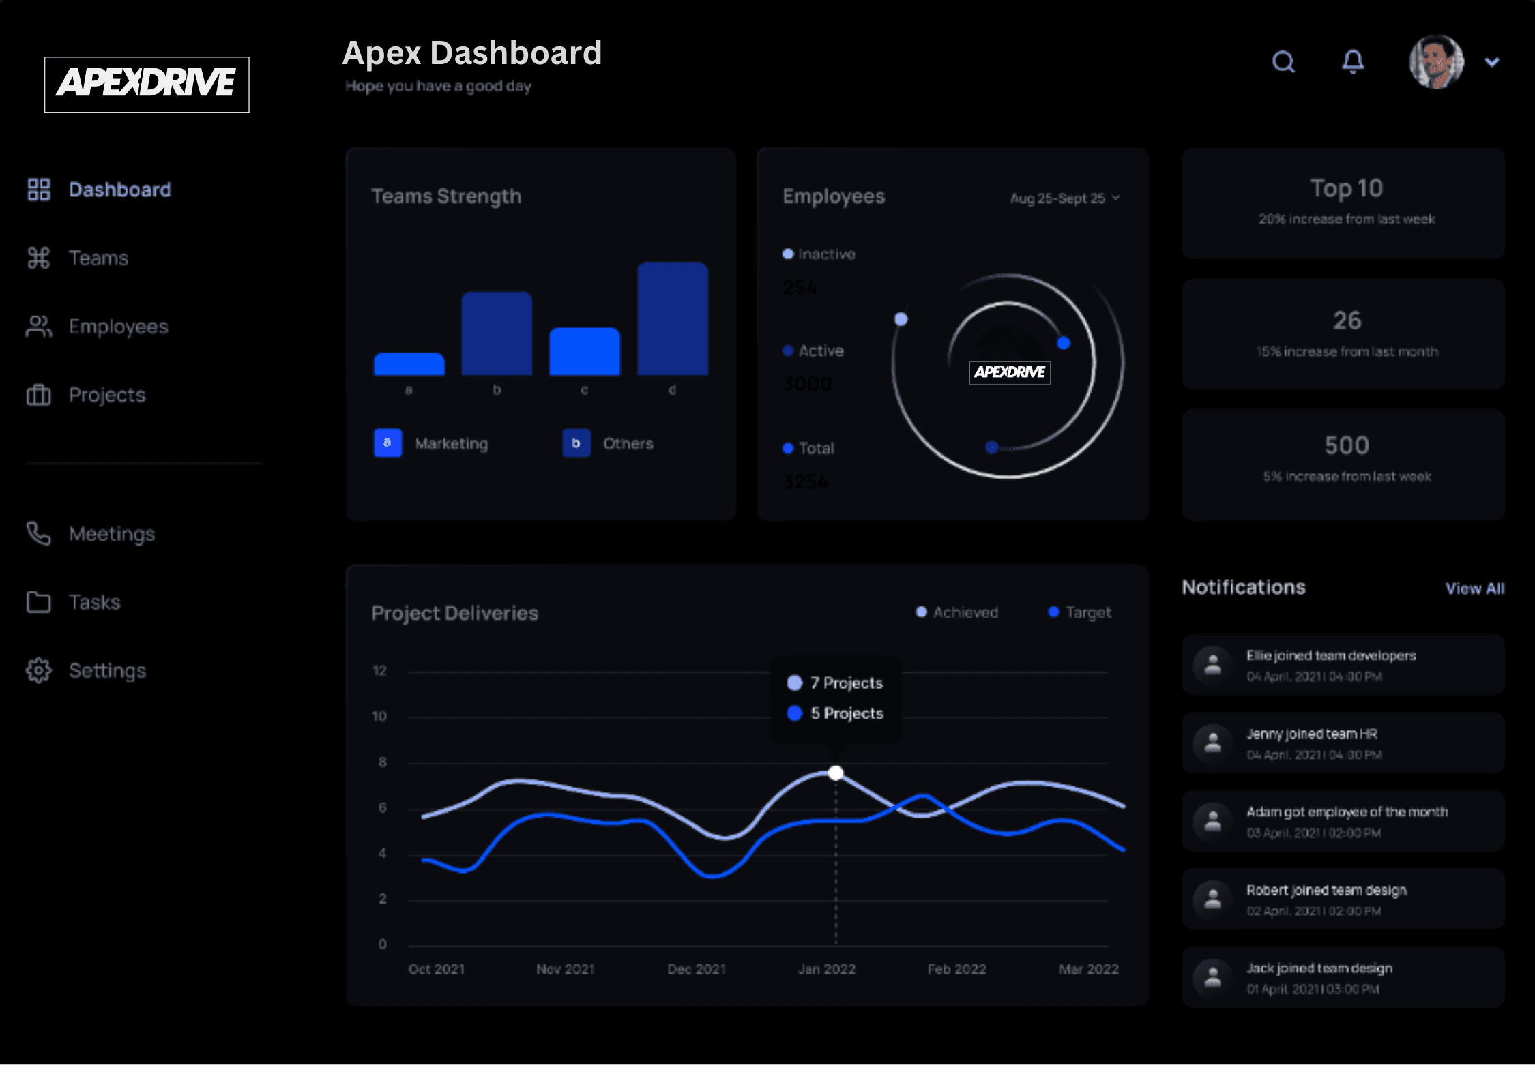Click the Projects briefcase icon
This screenshot has width=1535, height=1074.
point(39,395)
